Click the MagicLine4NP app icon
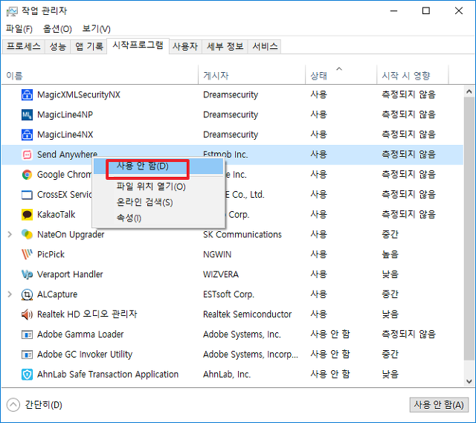This screenshot has width=476, height=423. pos(27,114)
